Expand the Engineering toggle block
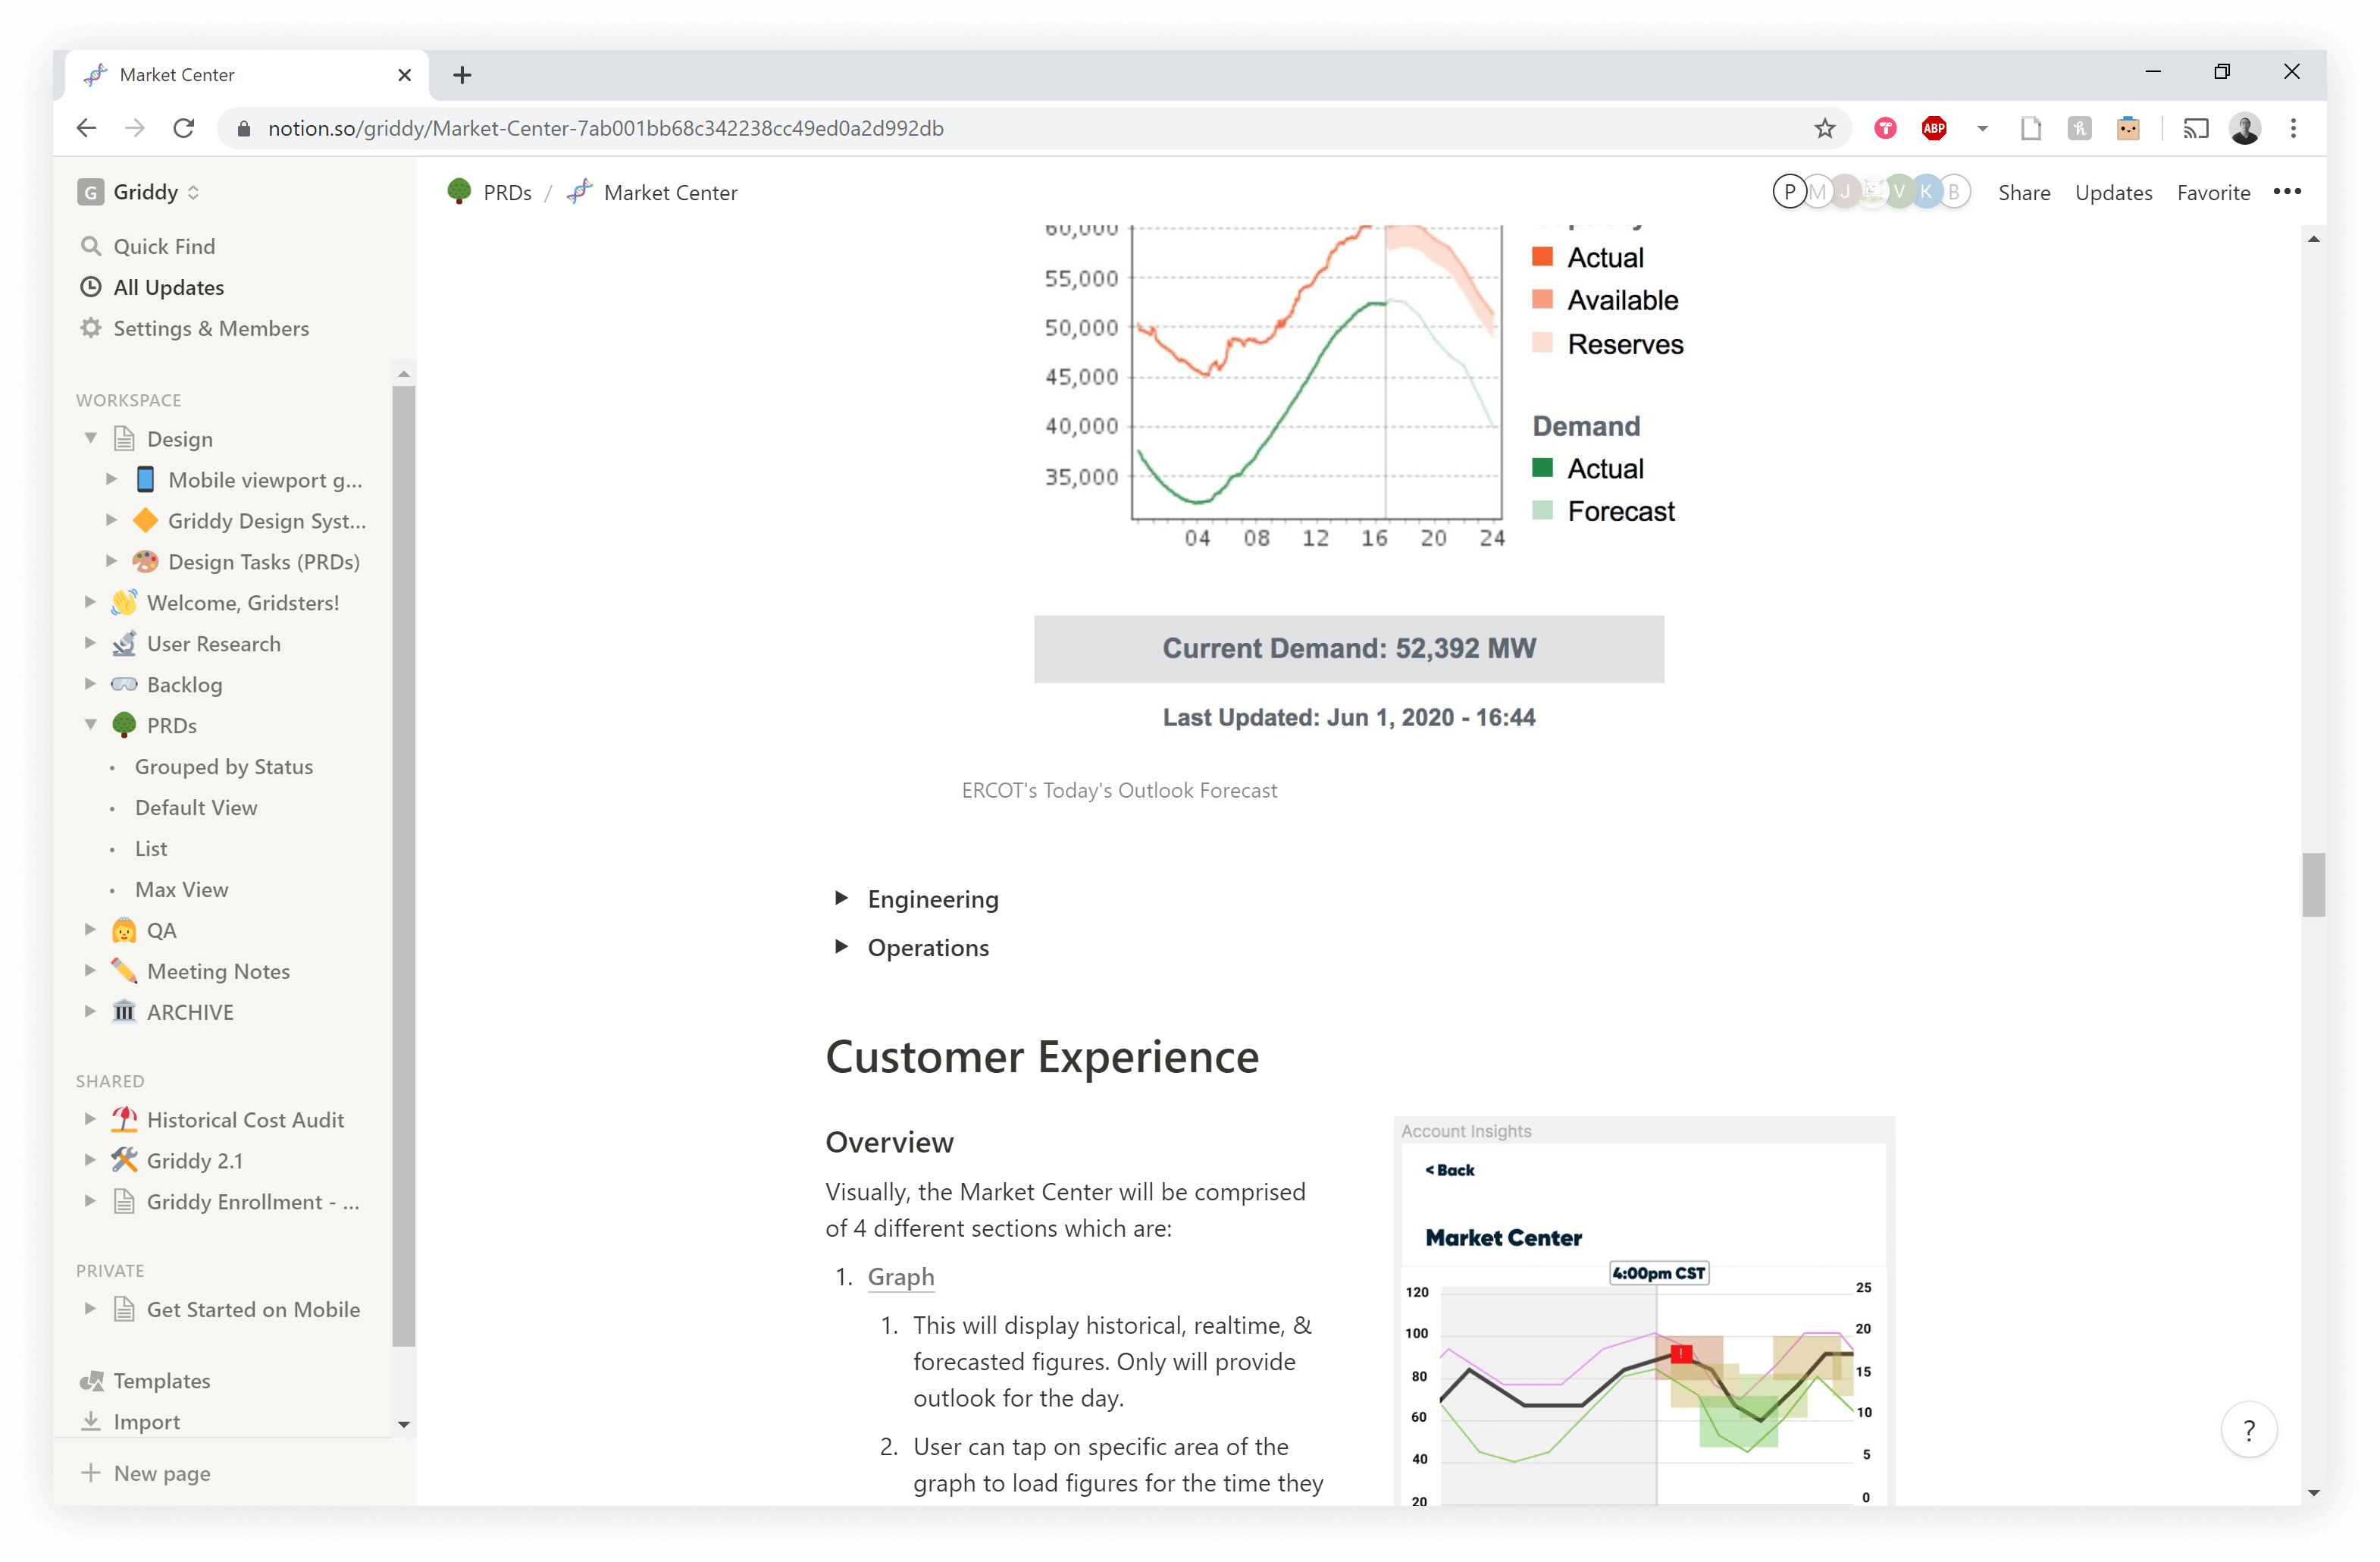The image size is (2380, 1562). tap(841, 899)
